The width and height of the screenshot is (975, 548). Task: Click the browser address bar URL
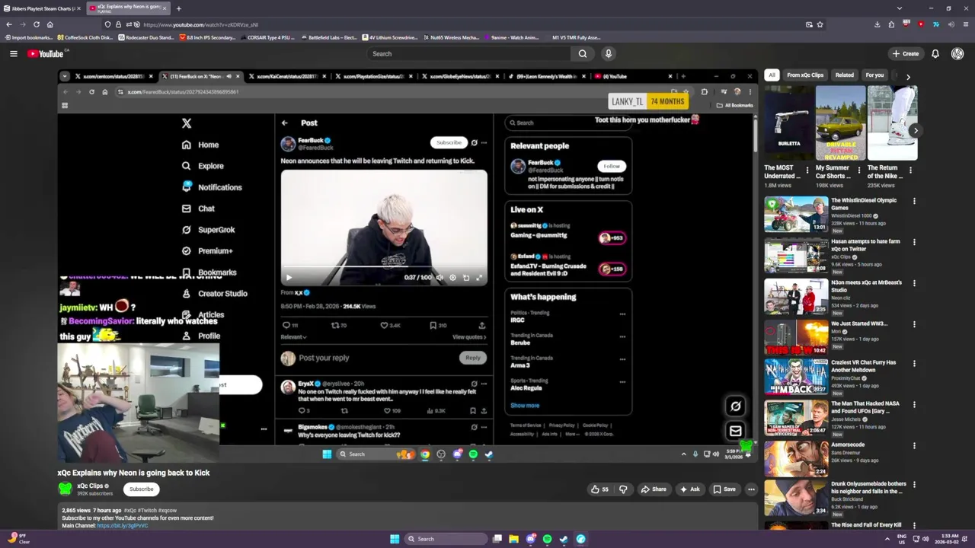[200, 24]
